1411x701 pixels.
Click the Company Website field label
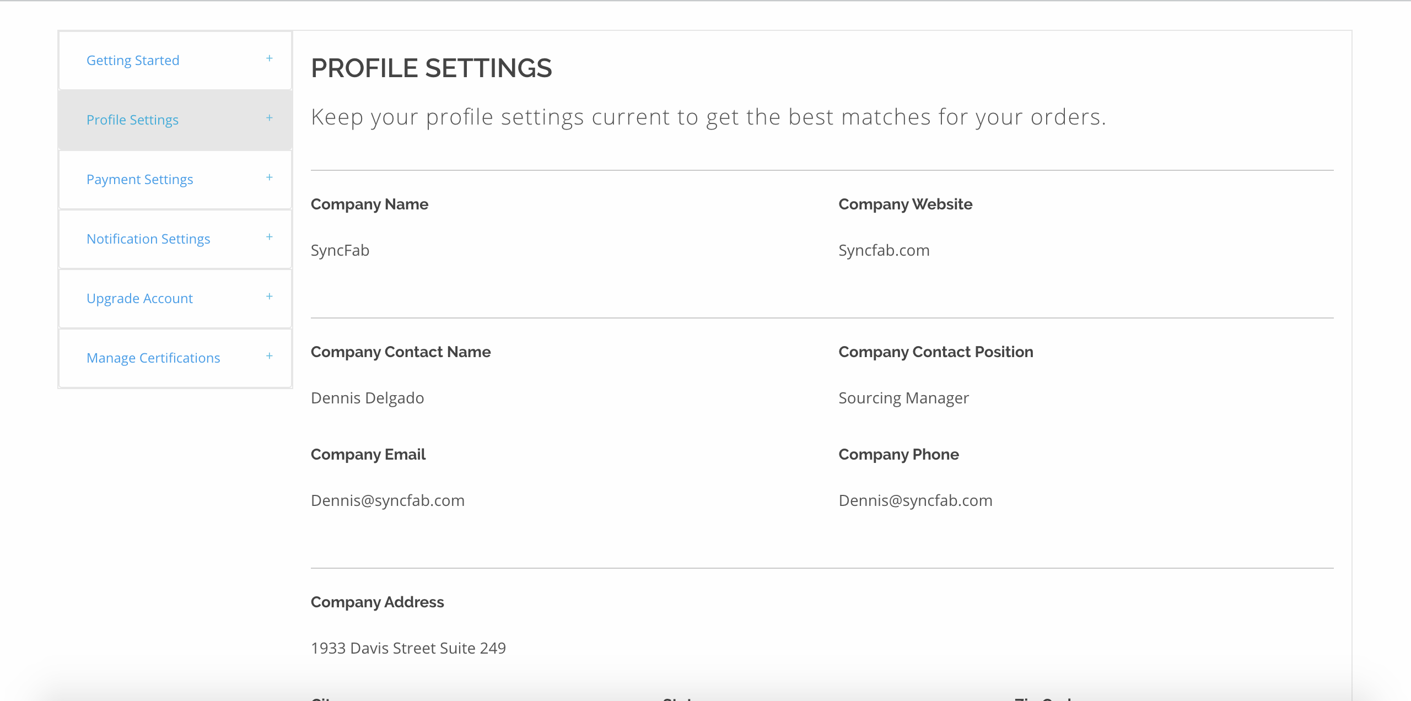coord(906,204)
